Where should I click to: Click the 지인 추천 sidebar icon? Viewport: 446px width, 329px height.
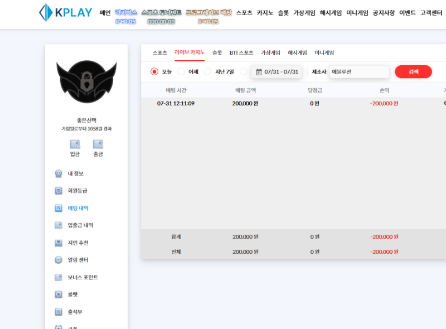point(59,243)
